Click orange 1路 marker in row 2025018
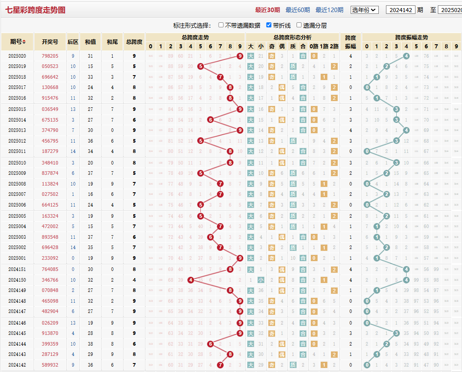 pos(324,77)
